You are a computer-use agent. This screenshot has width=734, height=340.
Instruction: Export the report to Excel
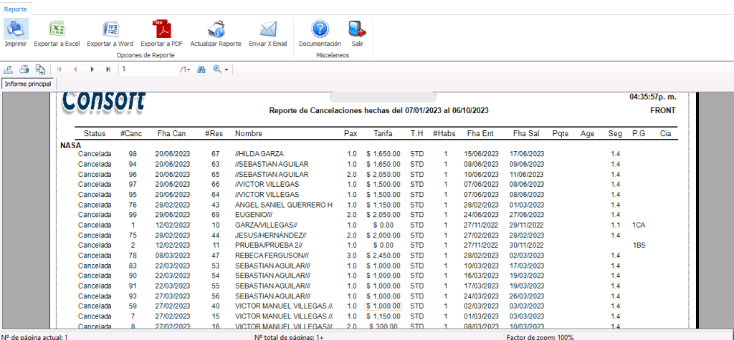pos(57,29)
